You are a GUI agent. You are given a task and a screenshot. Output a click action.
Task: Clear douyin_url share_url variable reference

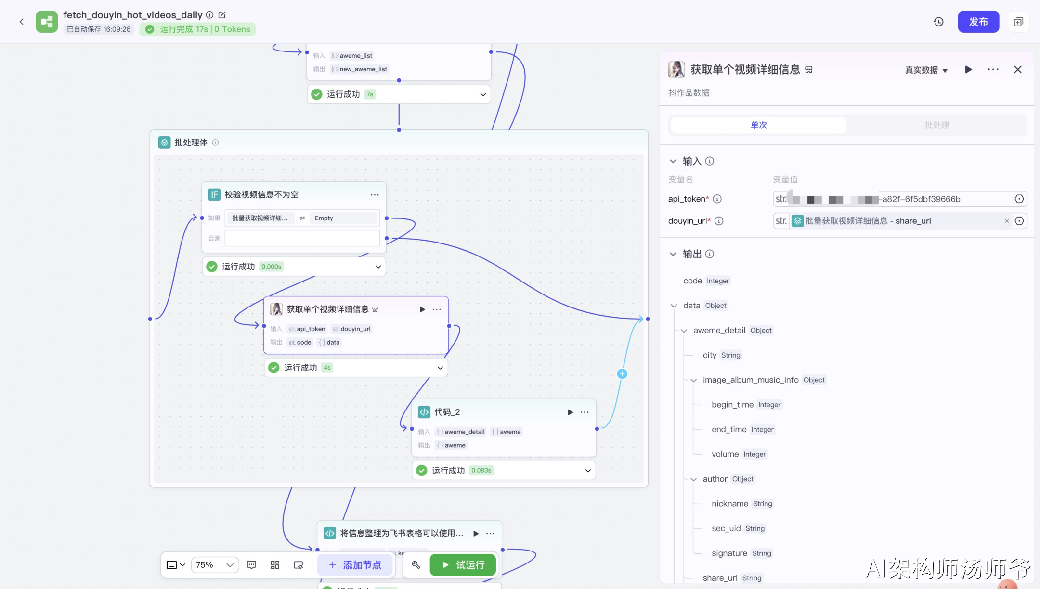[1006, 221]
